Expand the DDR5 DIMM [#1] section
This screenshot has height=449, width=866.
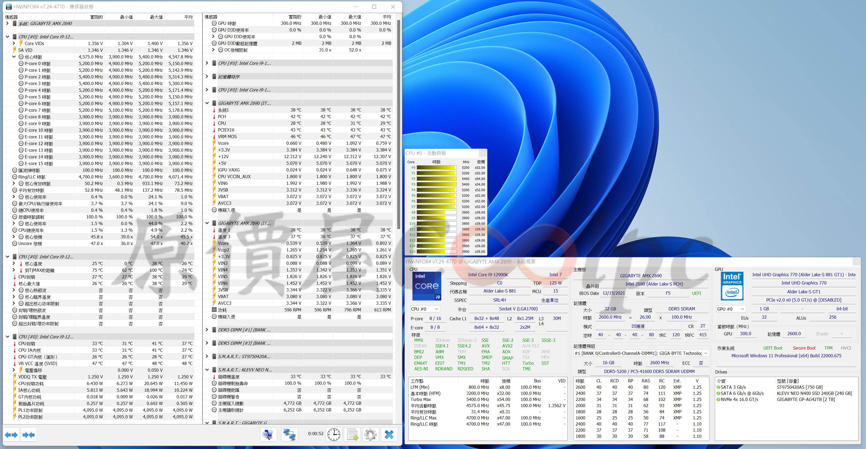click(207, 330)
